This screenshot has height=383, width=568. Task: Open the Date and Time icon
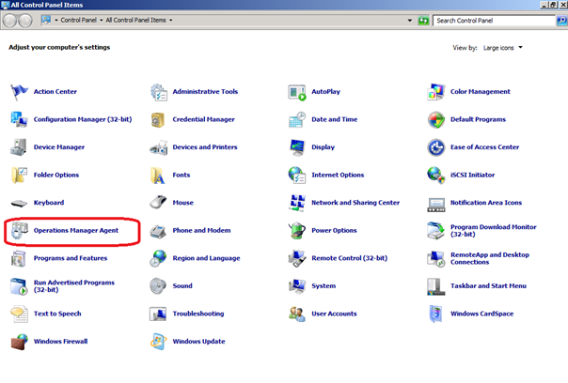click(297, 119)
